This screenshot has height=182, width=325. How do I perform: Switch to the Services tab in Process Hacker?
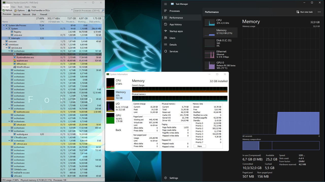(17, 14)
